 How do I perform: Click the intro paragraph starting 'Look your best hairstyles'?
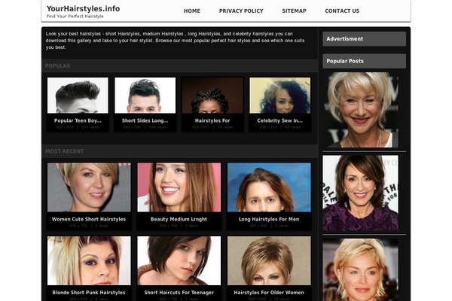pyautogui.click(x=175, y=41)
